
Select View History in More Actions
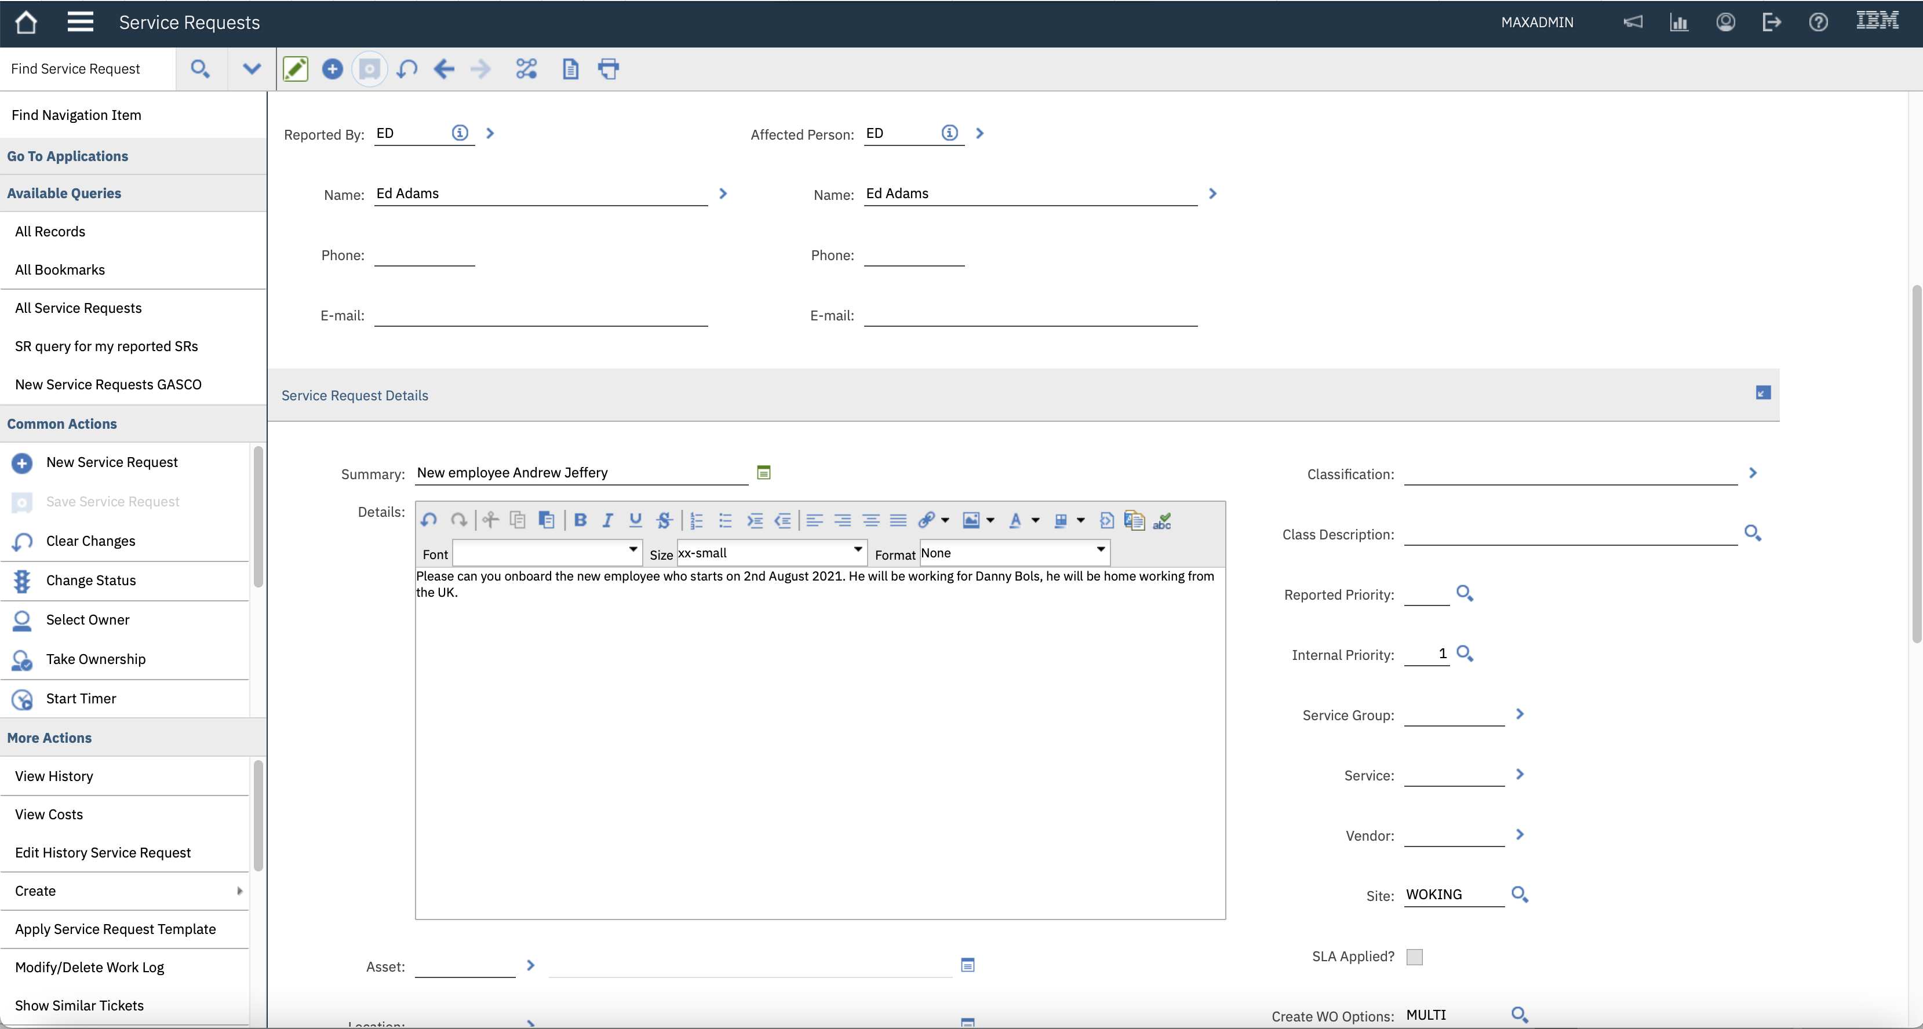click(54, 776)
